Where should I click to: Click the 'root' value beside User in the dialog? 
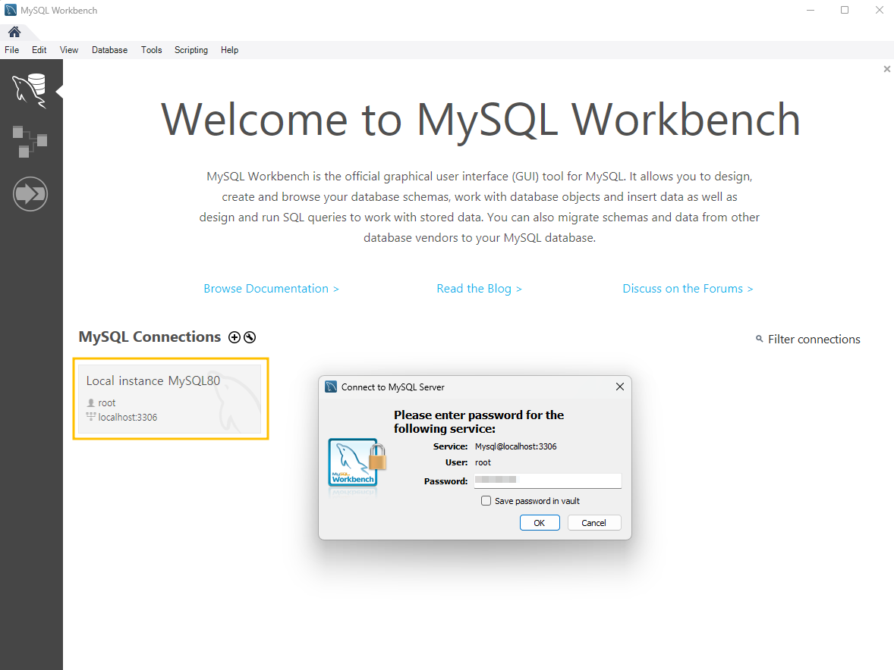483,463
